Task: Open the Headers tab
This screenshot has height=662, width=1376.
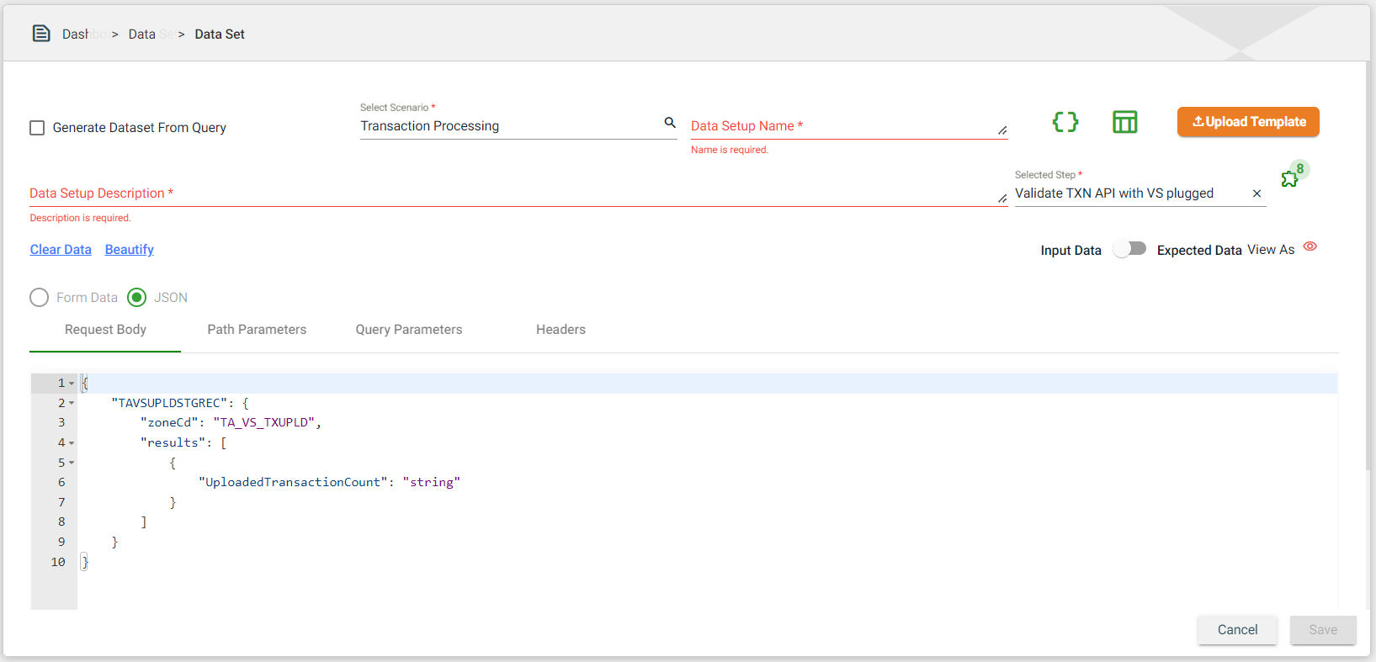Action: [x=560, y=330]
